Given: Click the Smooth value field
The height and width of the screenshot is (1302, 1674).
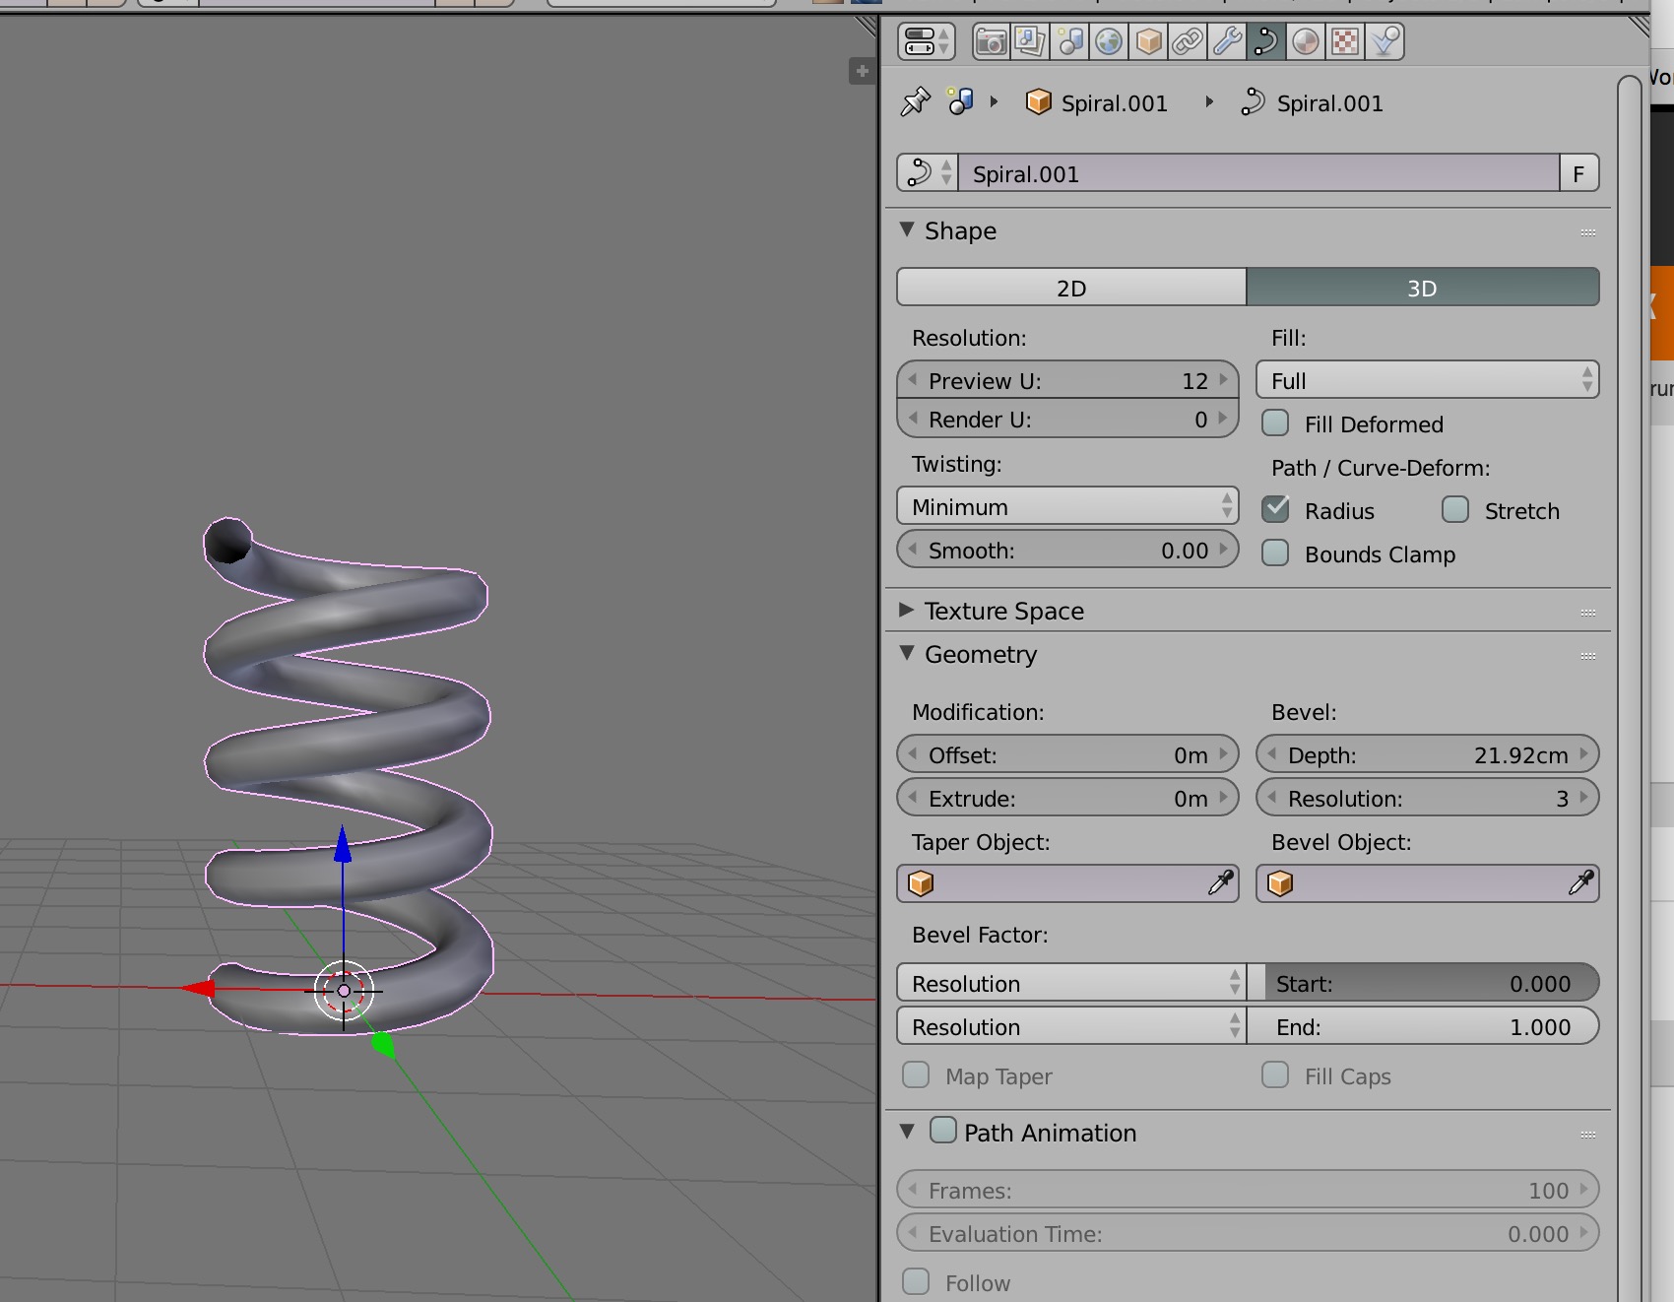Looking at the screenshot, I should (1067, 550).
